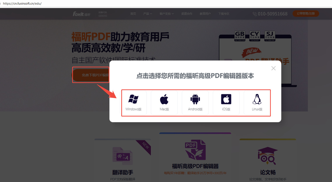The width and height of the screenshot is (332, 182).
Task: Click the Foxit 福昕 logo
Action: [x=82, y=13]
